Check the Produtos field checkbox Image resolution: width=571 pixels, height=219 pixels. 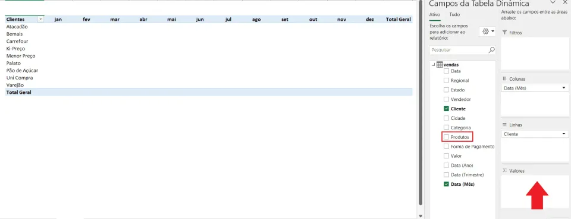coord(447,137)
